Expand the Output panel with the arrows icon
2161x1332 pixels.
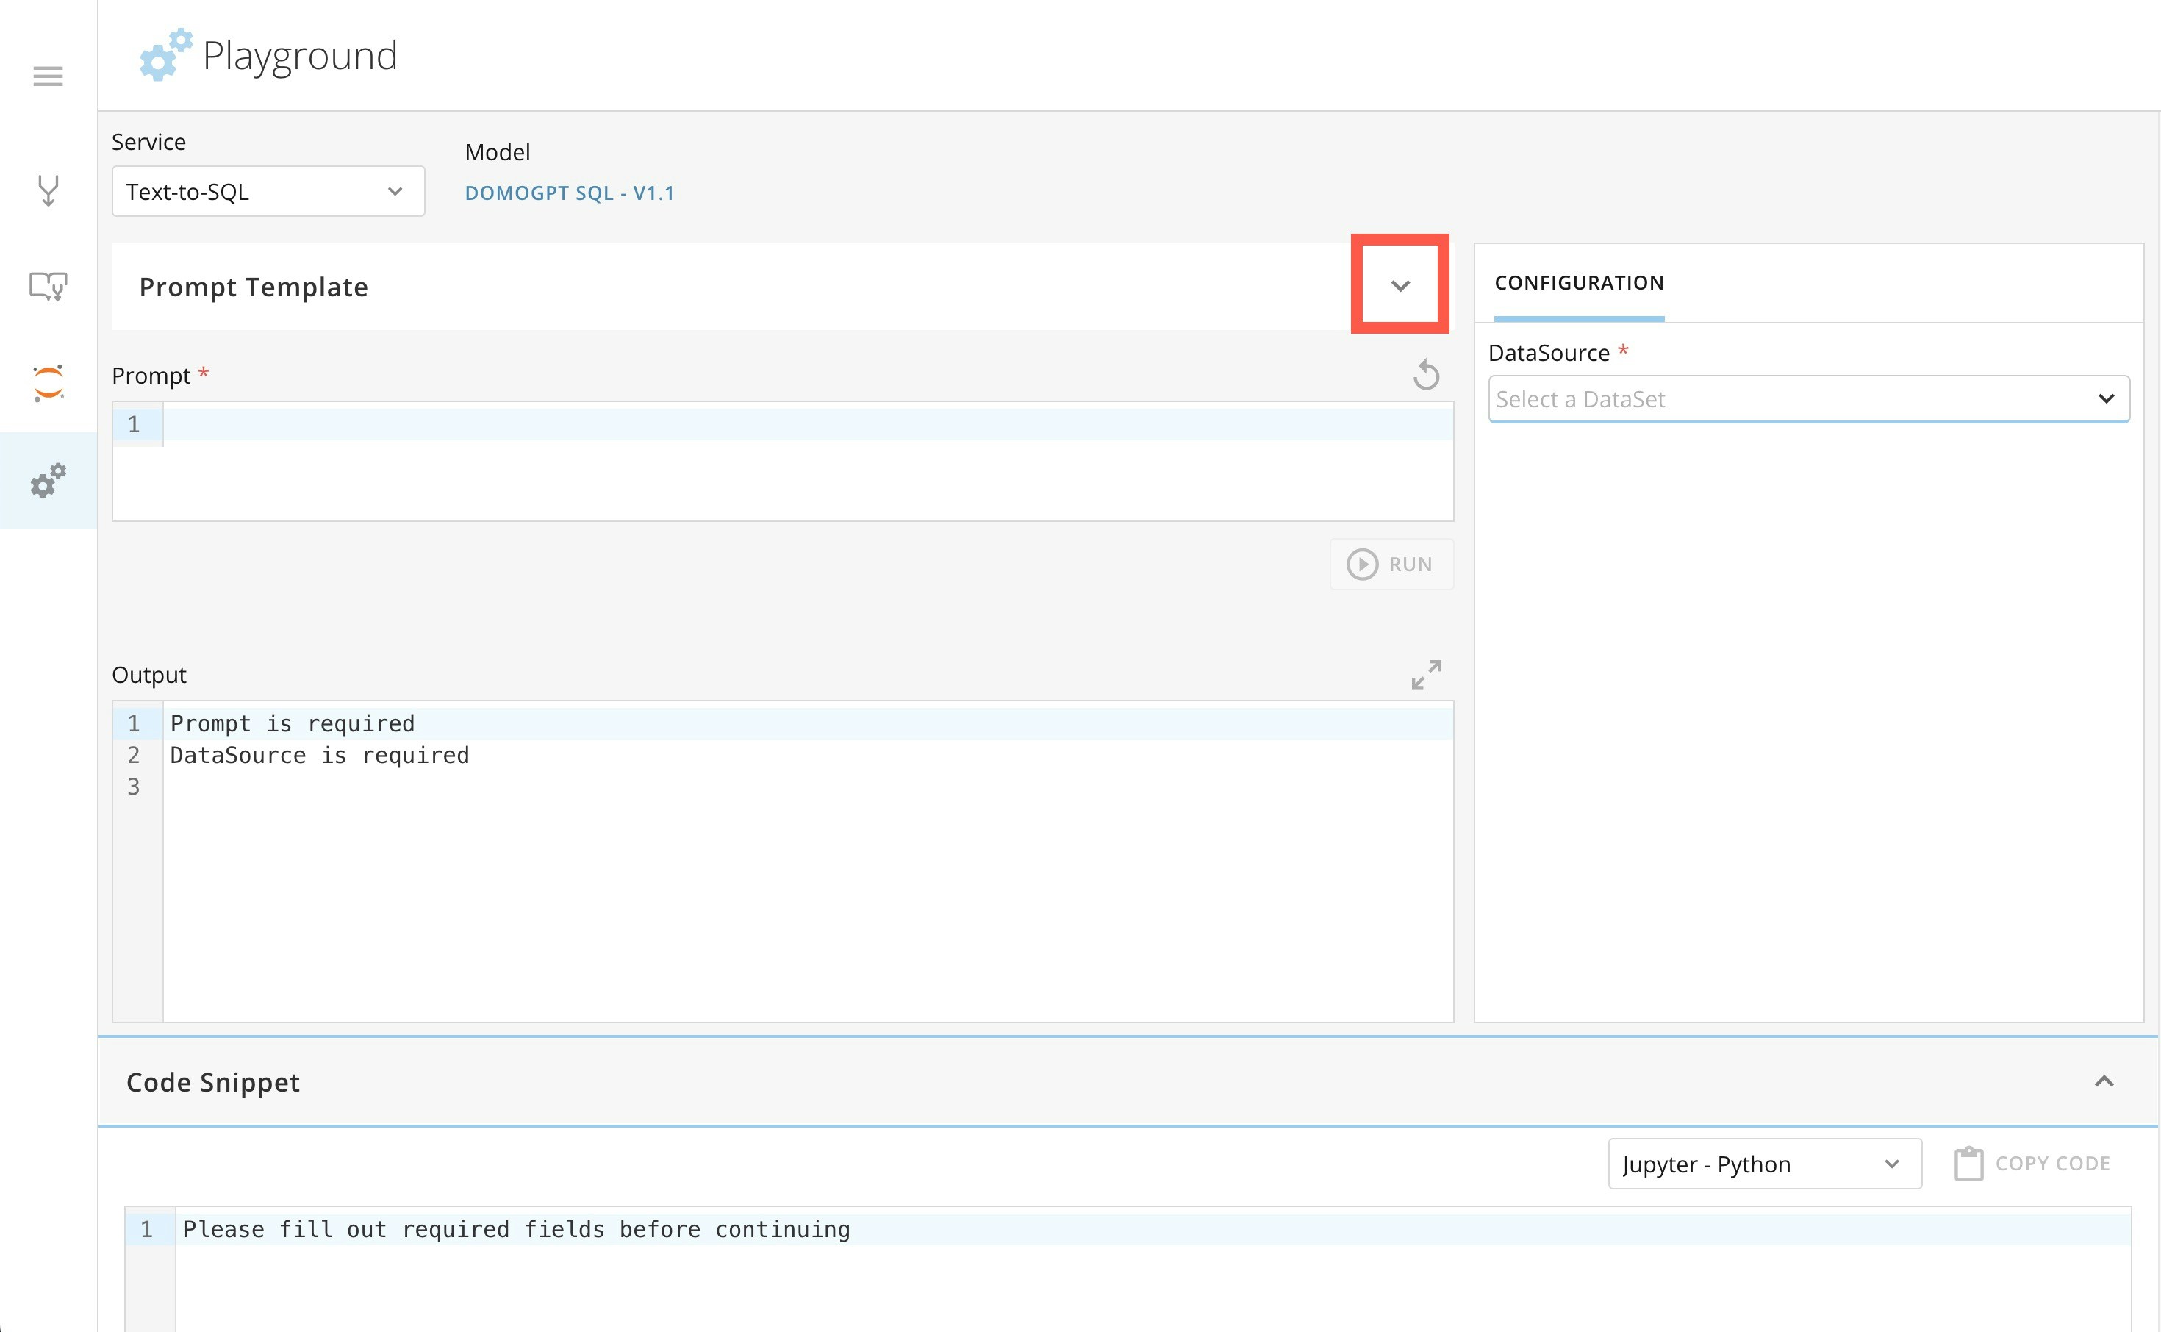tap(1426, 675)
